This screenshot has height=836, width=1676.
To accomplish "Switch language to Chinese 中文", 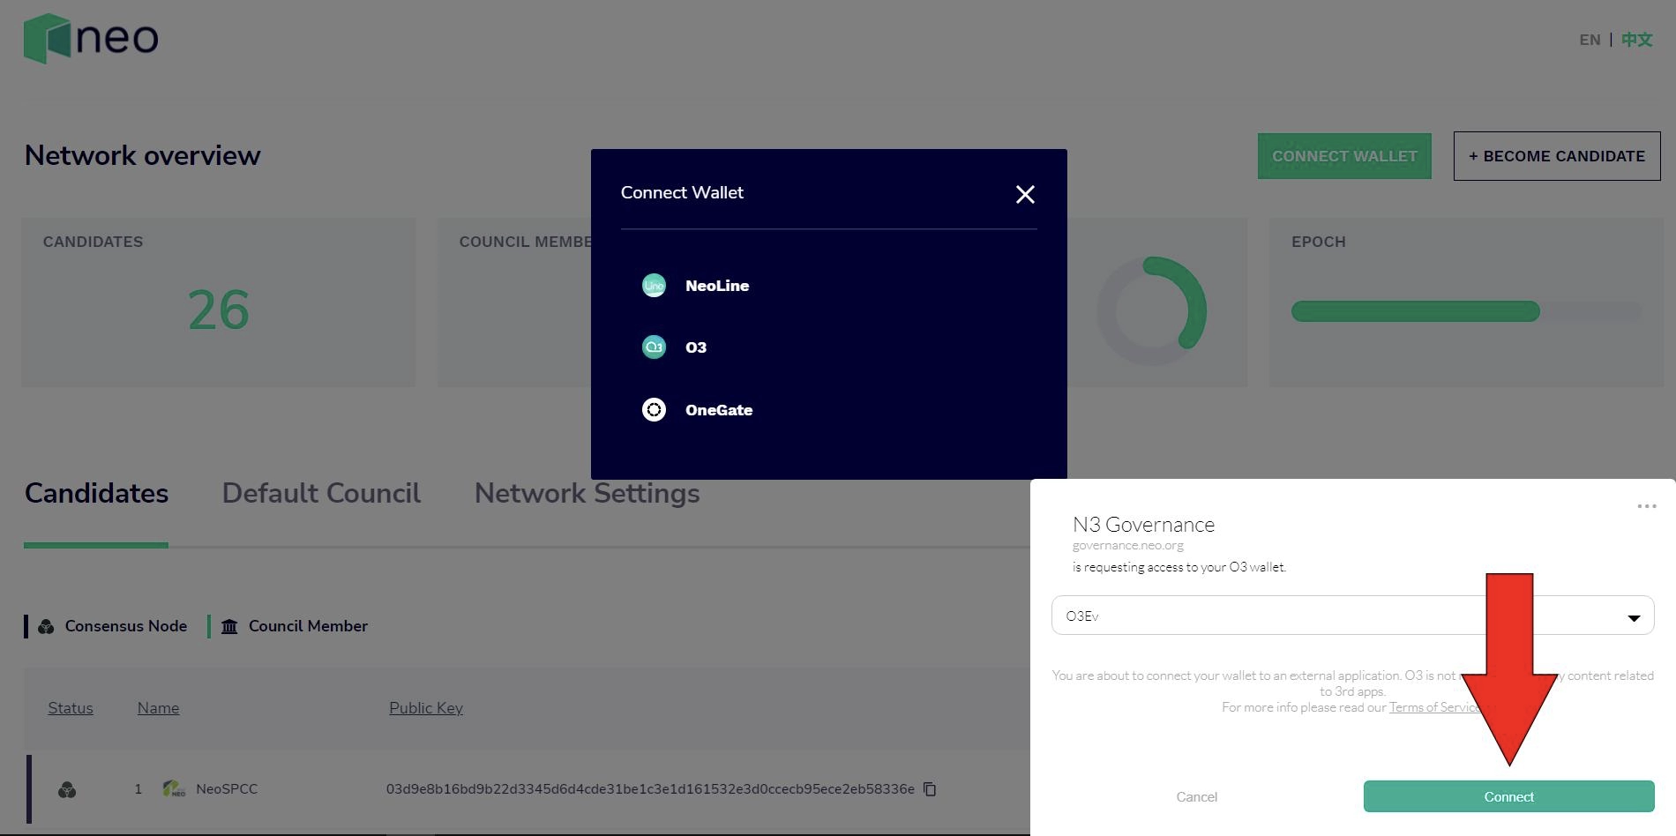I will coord(1636,40).
